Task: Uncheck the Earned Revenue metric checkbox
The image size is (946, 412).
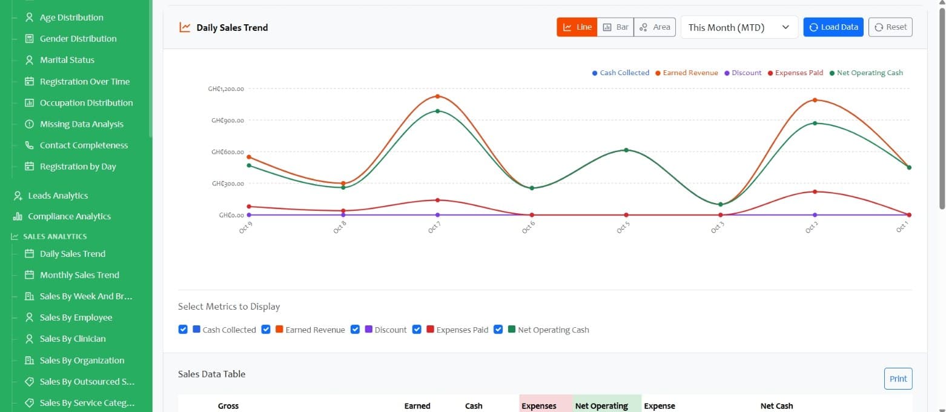Action: pos(266,330)
